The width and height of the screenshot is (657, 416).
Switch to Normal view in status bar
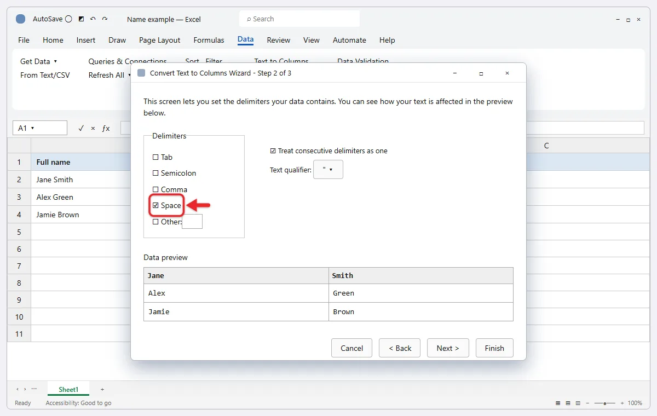(x=558, y=403)
